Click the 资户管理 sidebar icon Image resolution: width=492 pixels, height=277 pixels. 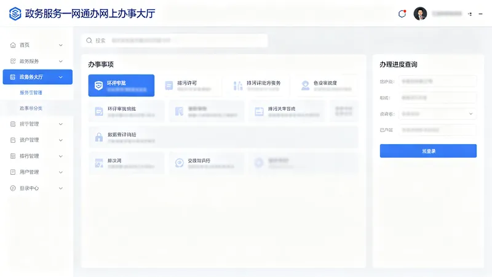[13, 140]
